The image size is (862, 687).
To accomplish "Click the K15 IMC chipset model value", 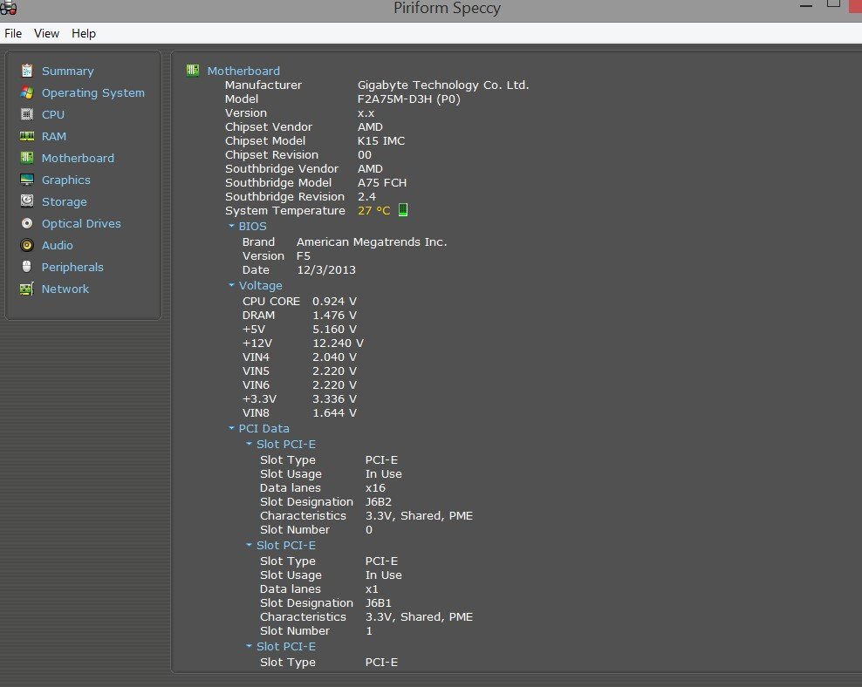I will (381, 140).
